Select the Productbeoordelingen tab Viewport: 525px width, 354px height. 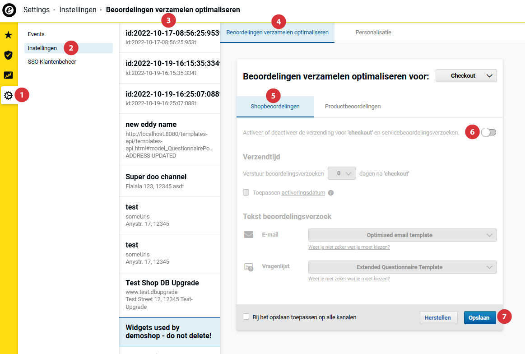click(x=353, y=107)
